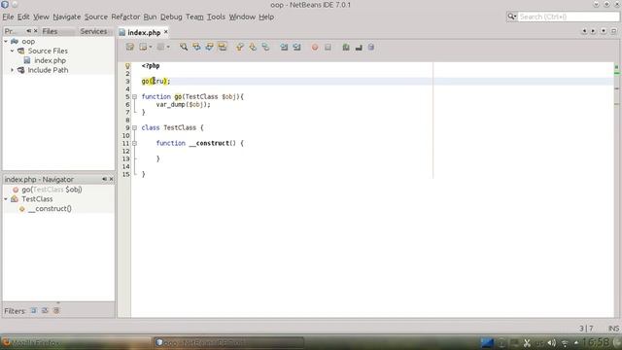The height and width of the screenshot is (350, 622).
Task: Collapse TestClass node in Navigator
Action: coord(6,198)
